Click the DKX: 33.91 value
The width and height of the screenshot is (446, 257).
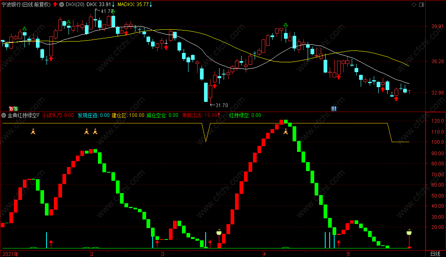point(99,4)
